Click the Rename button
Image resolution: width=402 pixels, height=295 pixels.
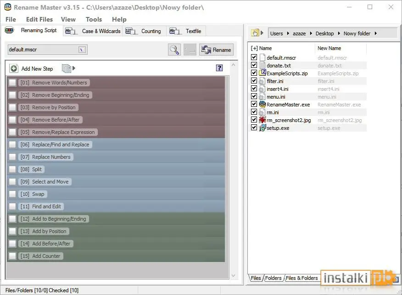click(x=217, y=50)
